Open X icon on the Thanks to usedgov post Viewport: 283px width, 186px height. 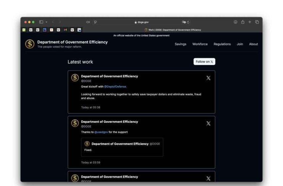coord(209,123)
